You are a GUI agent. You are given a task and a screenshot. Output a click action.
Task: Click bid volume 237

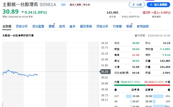(x=117, y=96)
